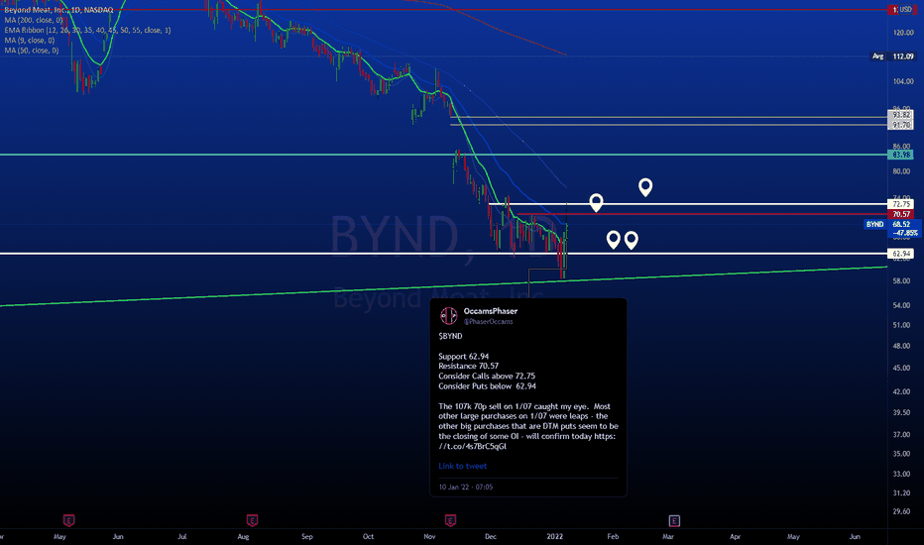Click the USD currency label on the price axis

[904, 10]
